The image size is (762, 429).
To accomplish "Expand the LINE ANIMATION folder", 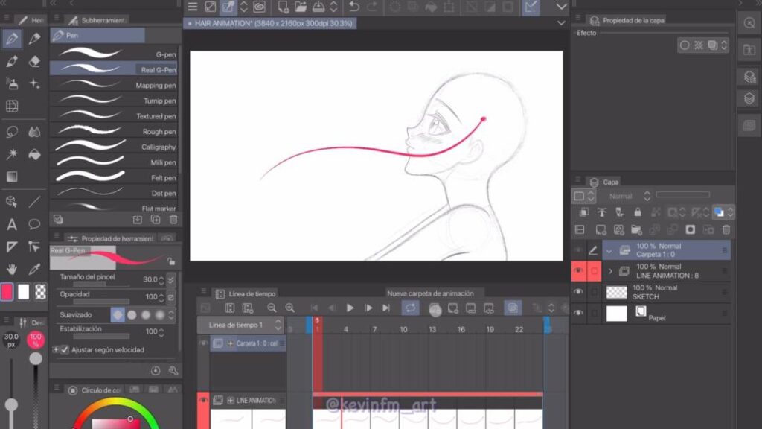I will click(x=610, y=271).
